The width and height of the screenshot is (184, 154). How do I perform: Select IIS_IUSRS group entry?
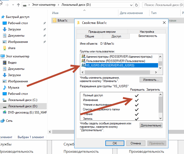[x=110, y=65]
